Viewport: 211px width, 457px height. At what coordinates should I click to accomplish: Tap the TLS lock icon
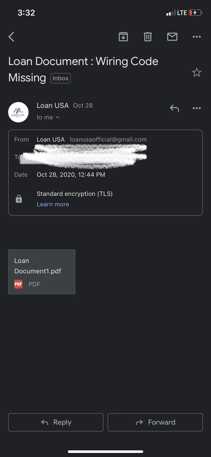(19, 199)
